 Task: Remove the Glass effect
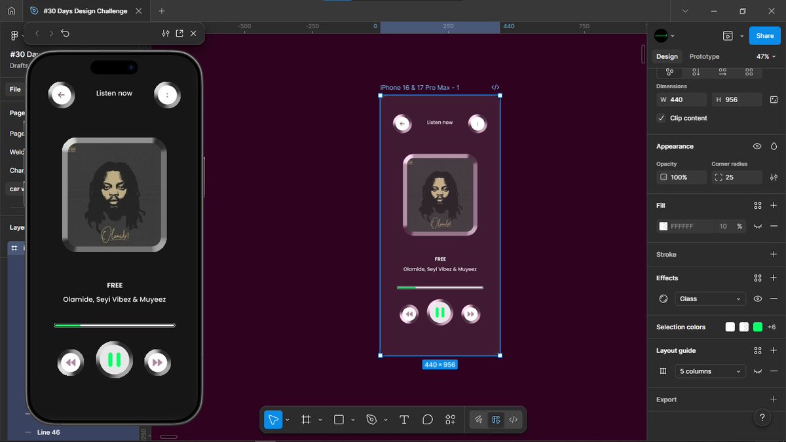(x=774, y=299)
